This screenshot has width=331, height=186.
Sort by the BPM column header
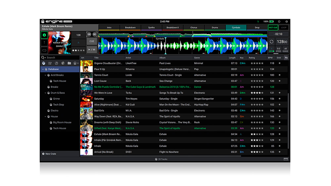pyautogui.click(x=270, y=58)
